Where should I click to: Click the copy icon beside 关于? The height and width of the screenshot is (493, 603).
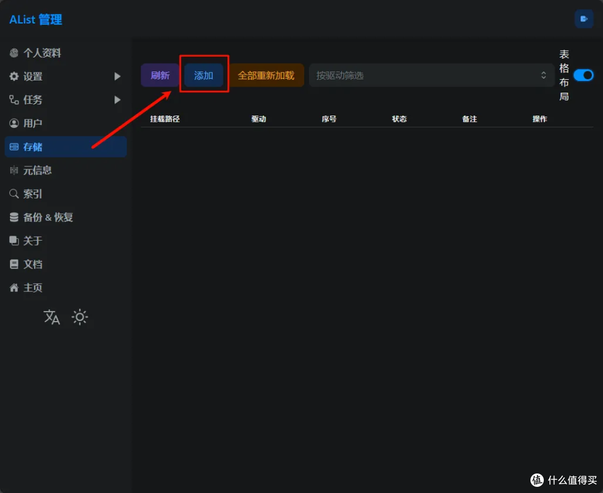tap(14, 241)
